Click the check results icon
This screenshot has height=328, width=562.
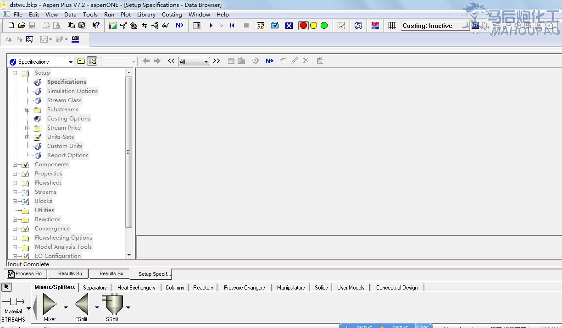tap(275, 26)
